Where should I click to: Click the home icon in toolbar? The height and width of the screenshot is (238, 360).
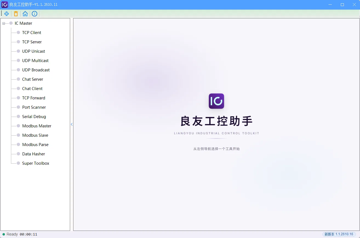click(x=25, y=14)
